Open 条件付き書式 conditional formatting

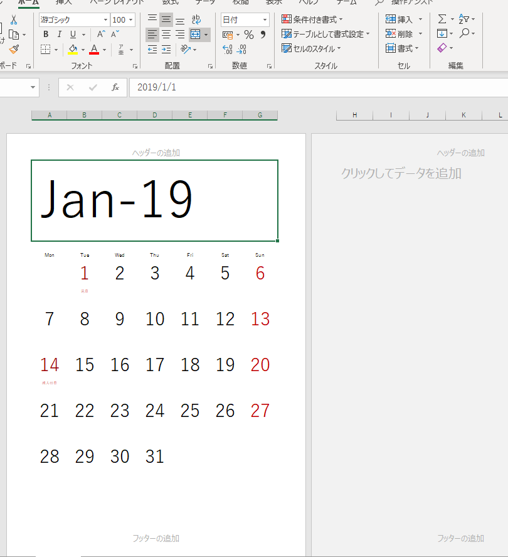click(x=312, y=19)
